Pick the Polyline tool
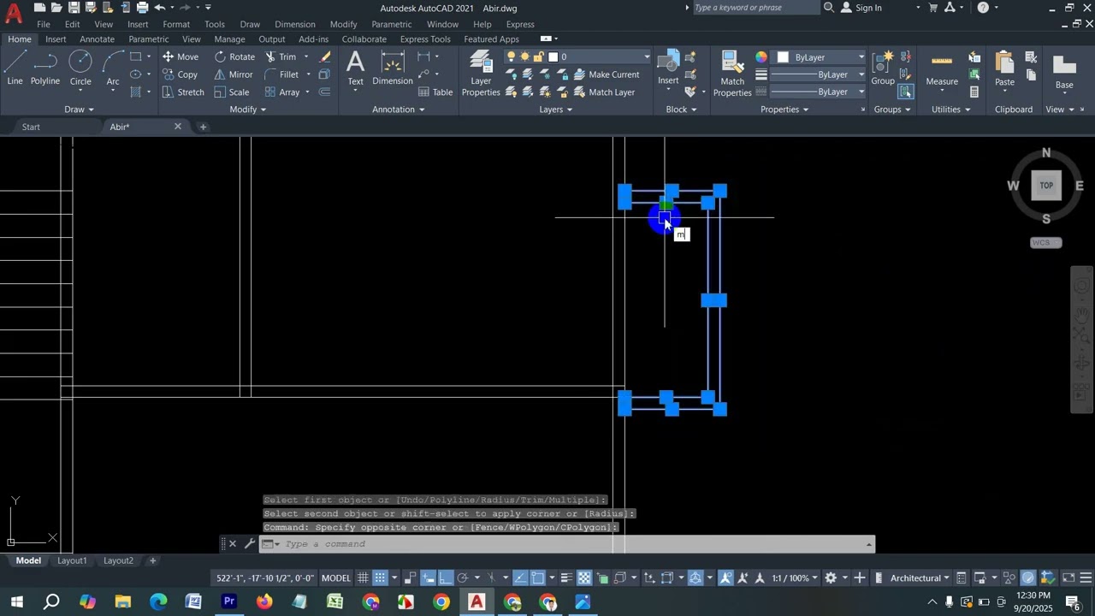 coord(45,68)
